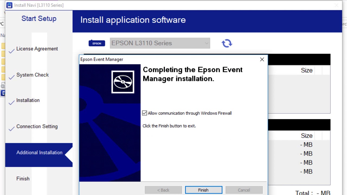Click the Cancel button in the dialog

(x=244, y=190)
